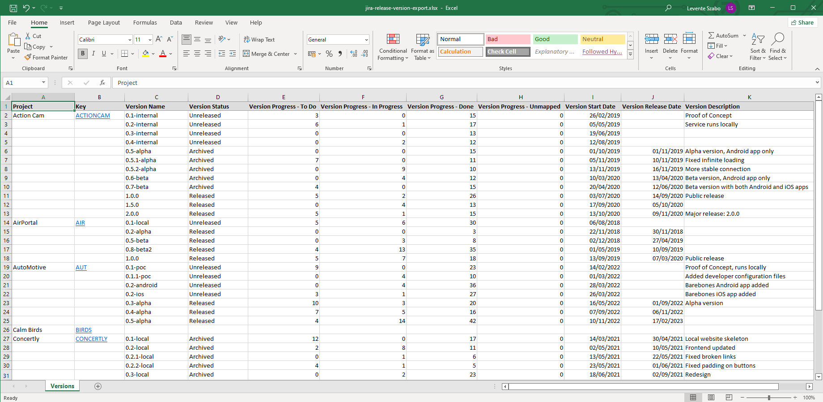
Task: Click the Select All corner triangle
Action: tap(7, 97)
